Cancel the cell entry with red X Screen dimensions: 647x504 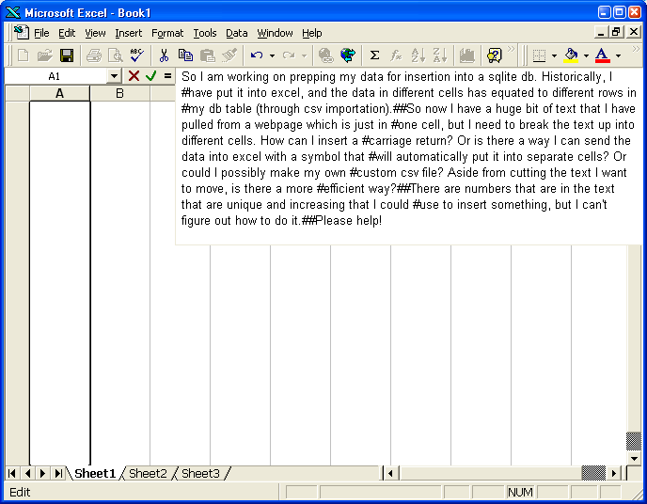click(134, 76)
